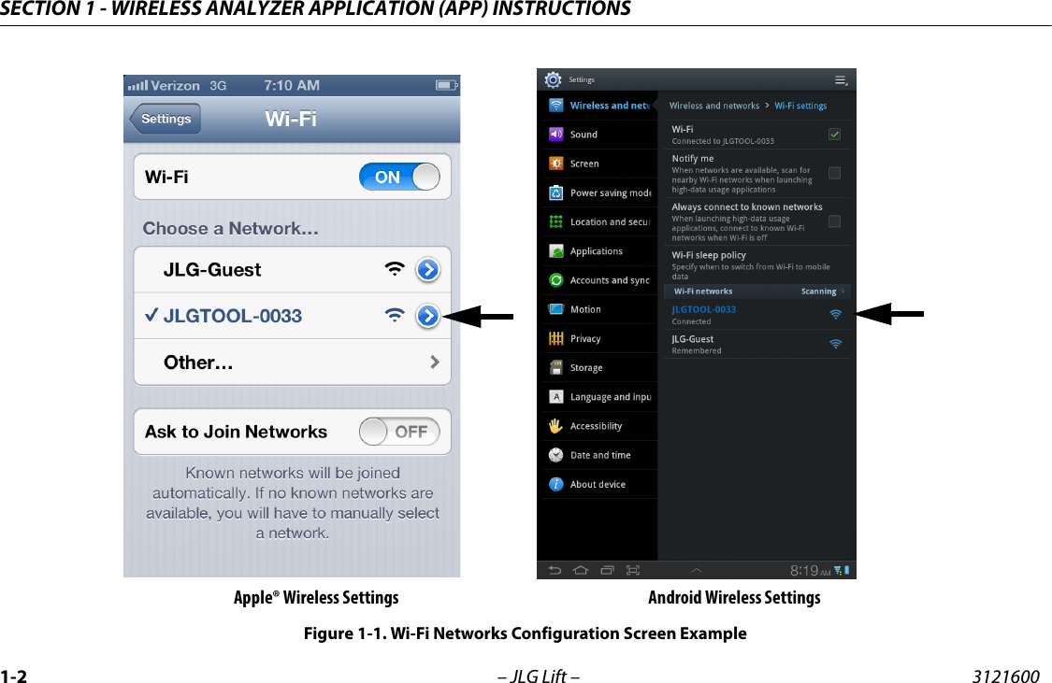1052x683 pixels.
Task: Turn off the Wi-Fi ON switch
Action: (x=399, y=177)
